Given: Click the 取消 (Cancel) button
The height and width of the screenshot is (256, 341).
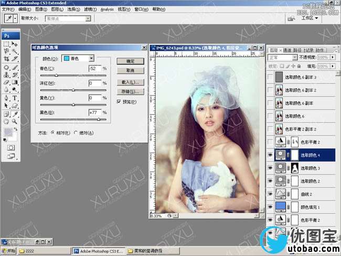Looking at the screenshot, I should [130, 70].
